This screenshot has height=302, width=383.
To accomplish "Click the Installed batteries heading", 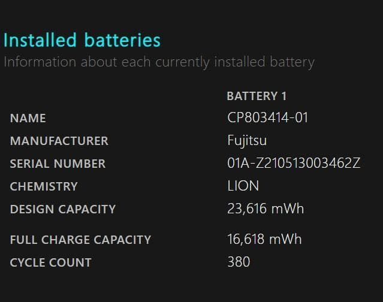I will [x=82, y=40].
